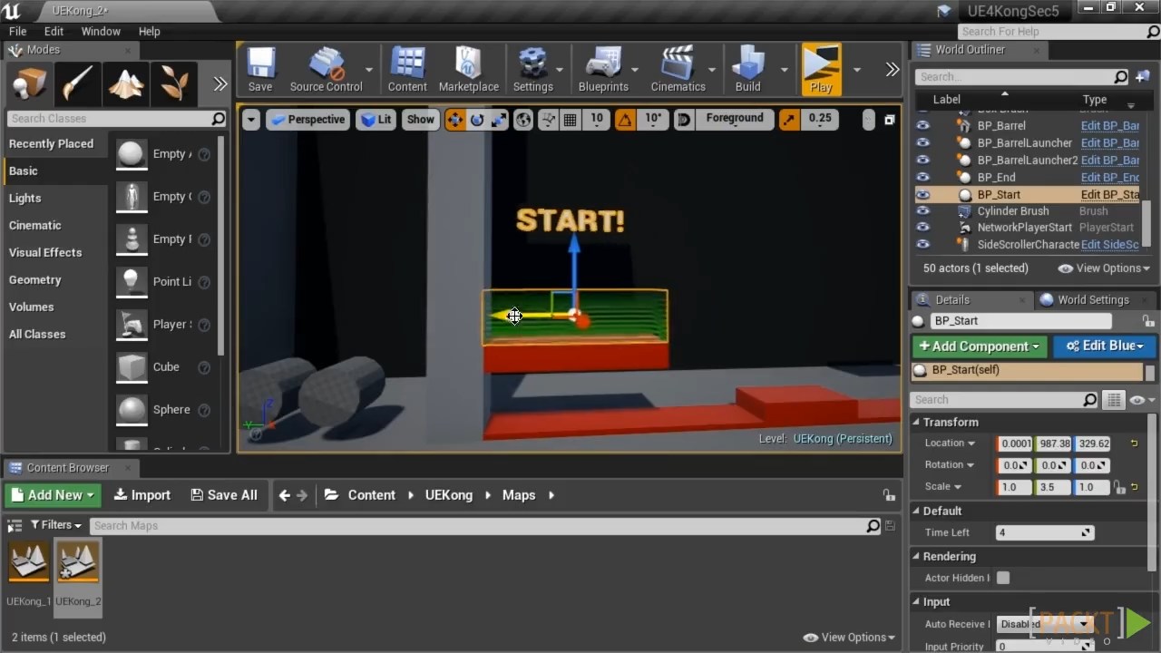
Task: Click the Add New button
Action: pos(54,495)
